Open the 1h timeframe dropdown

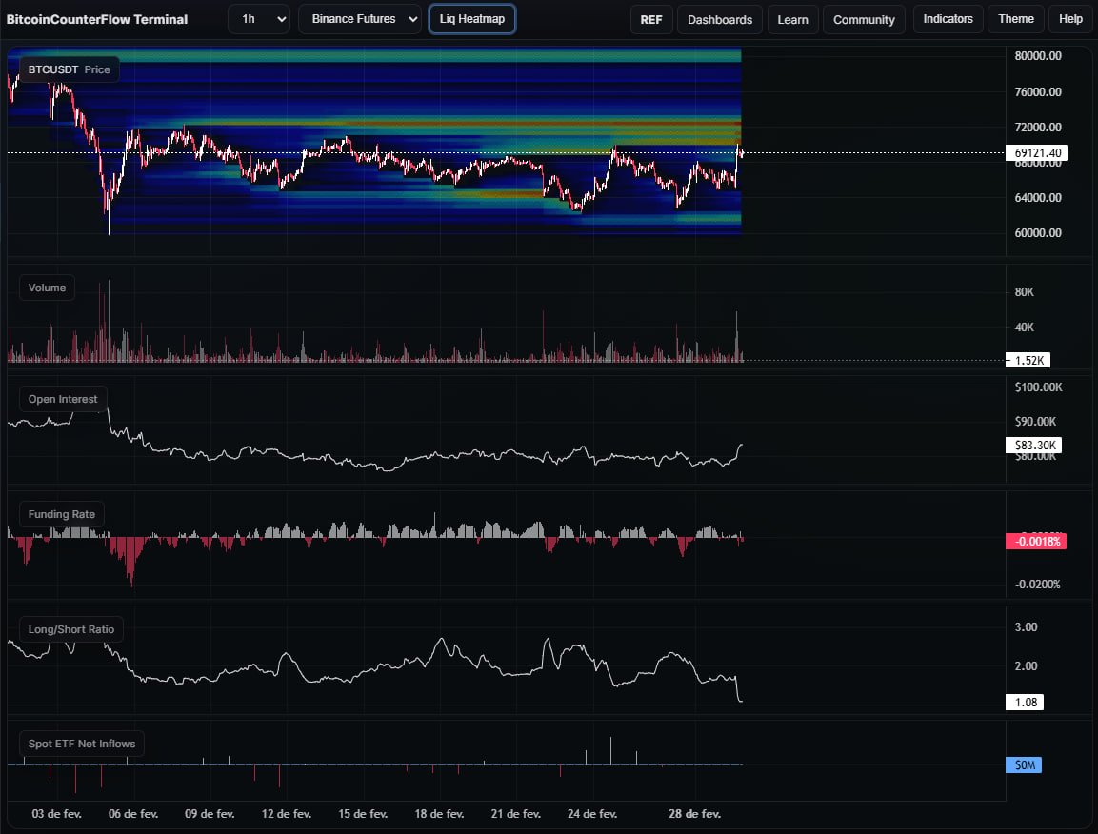tap(258, 18)
